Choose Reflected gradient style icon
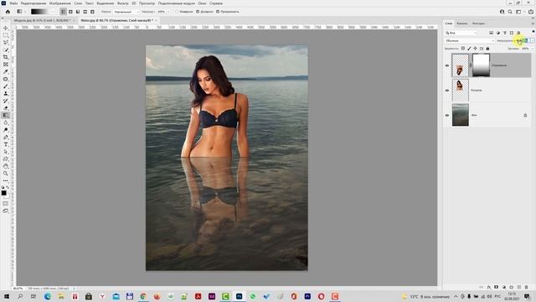 pos(85,12)
